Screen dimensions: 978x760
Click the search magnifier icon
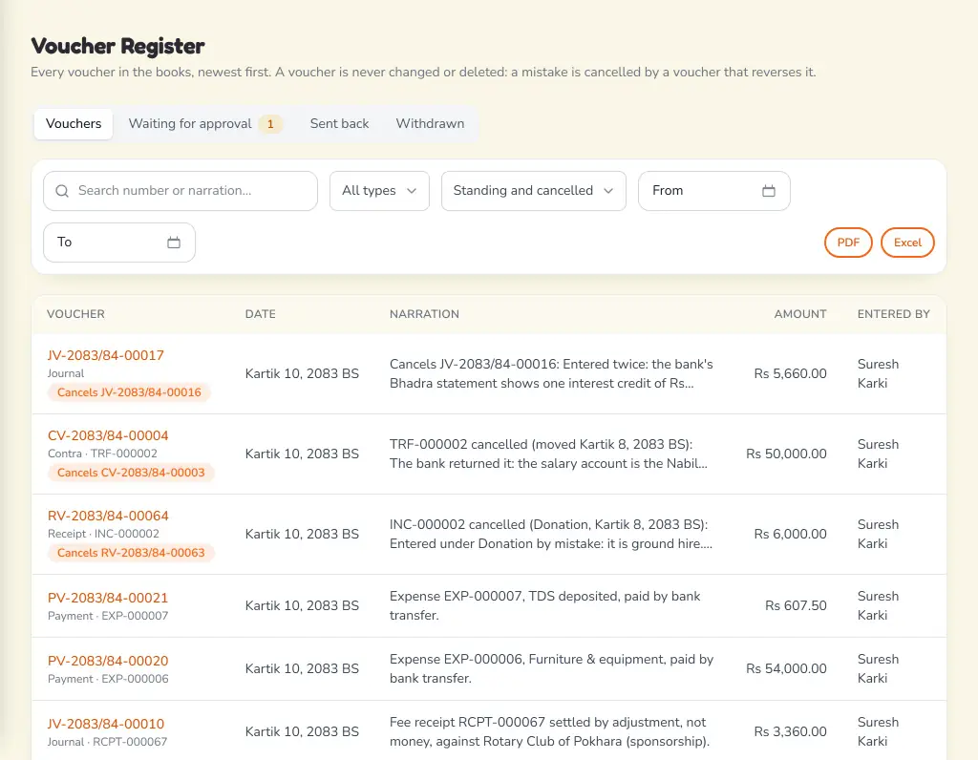(x=62, y=191)
